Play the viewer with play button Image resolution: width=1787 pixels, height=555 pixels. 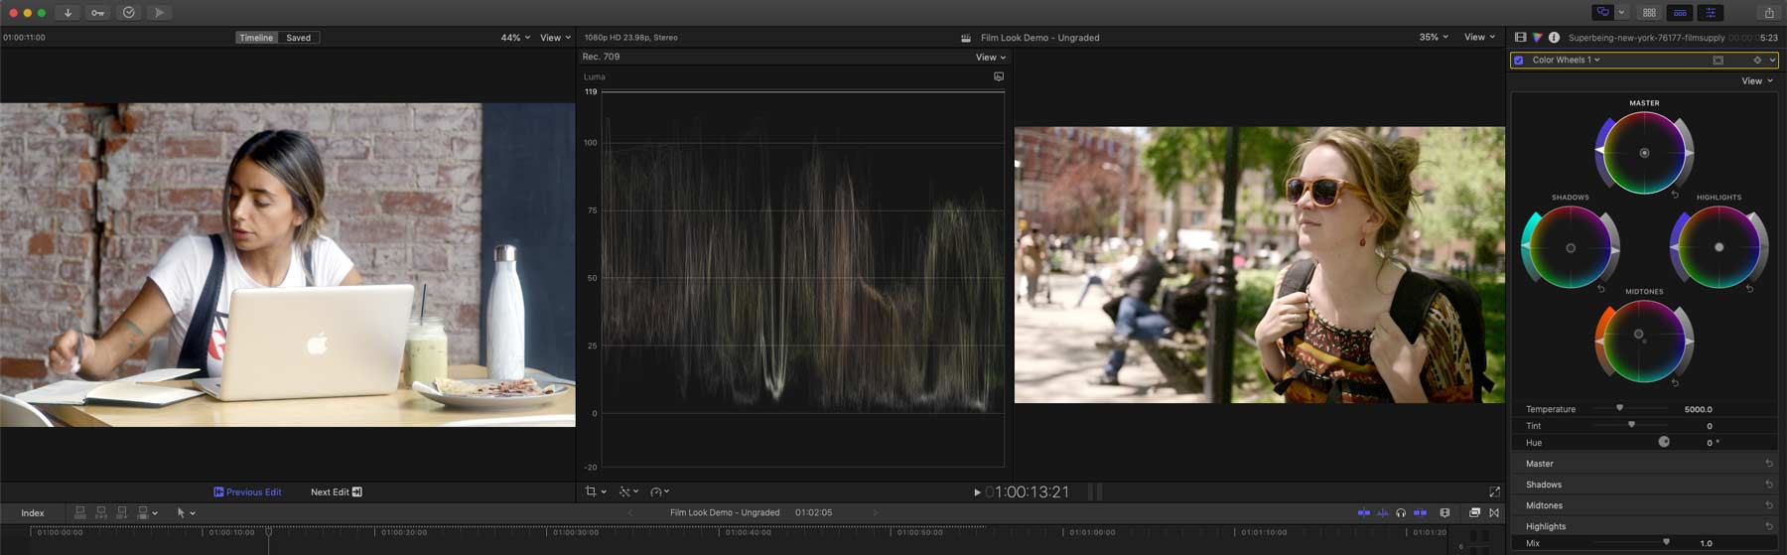point(977,492)
